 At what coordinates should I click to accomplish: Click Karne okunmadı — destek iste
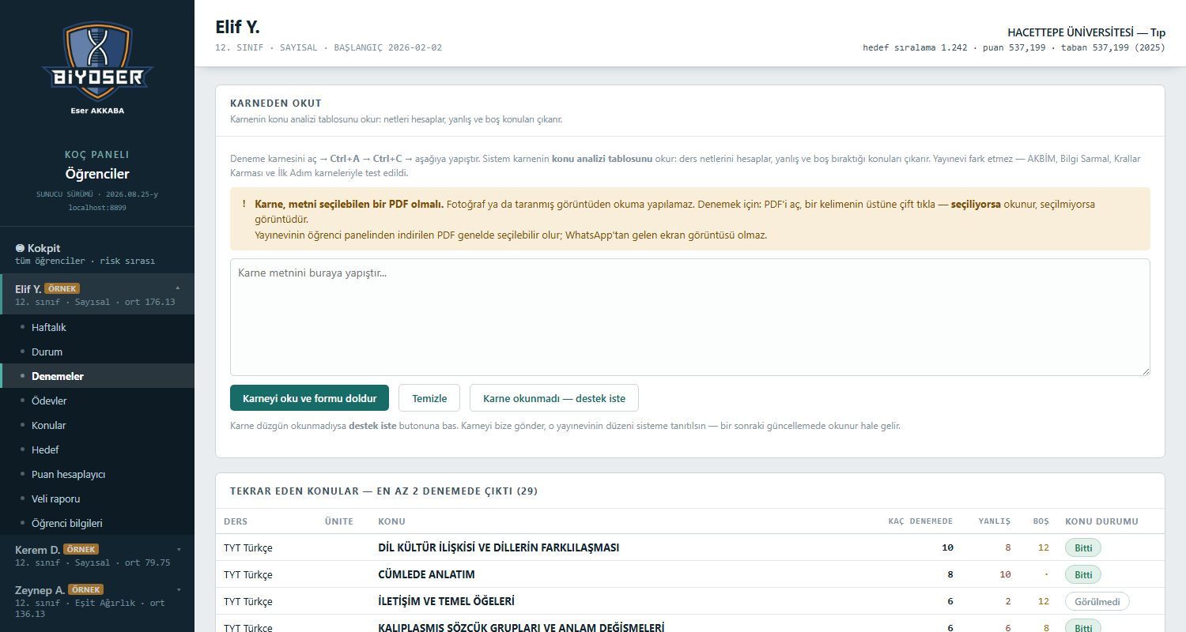(x=554, y=398)
